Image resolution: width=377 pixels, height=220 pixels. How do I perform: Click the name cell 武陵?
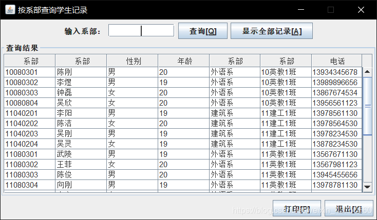pyautogui.click(x=81, y=154)
